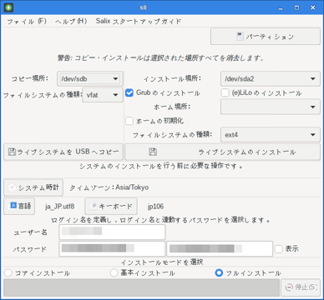
Task: Select the フルインストール radio button
Action: [x=219, y=273]
